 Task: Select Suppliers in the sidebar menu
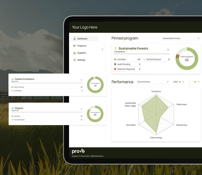tap(82, 53)
